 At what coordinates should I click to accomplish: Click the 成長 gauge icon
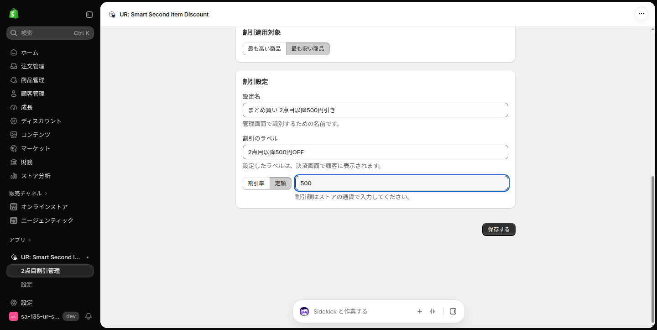[x=14, y=107]
